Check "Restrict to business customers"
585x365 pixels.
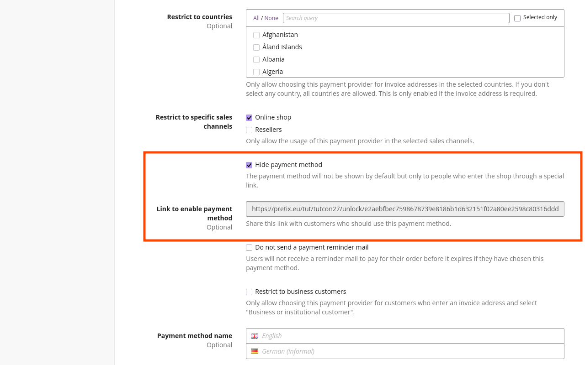pyautogui.click(x=249, y=292)
